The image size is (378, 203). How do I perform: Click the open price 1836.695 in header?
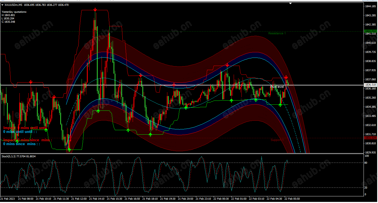coord(29,5)
